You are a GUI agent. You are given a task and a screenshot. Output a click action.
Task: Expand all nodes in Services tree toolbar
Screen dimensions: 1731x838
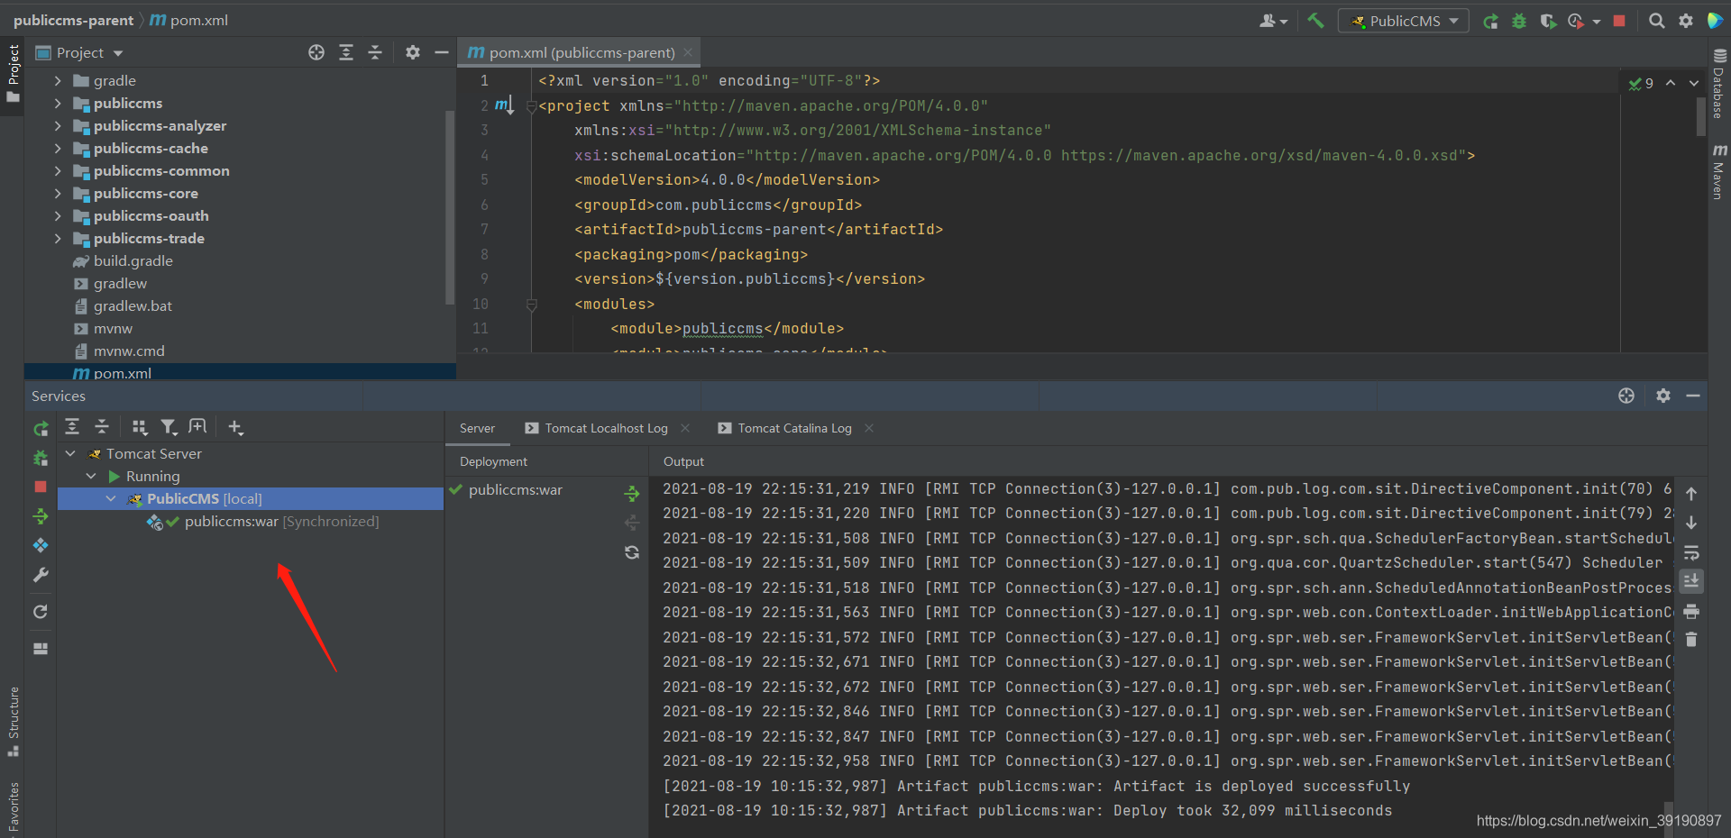[73, 426]
